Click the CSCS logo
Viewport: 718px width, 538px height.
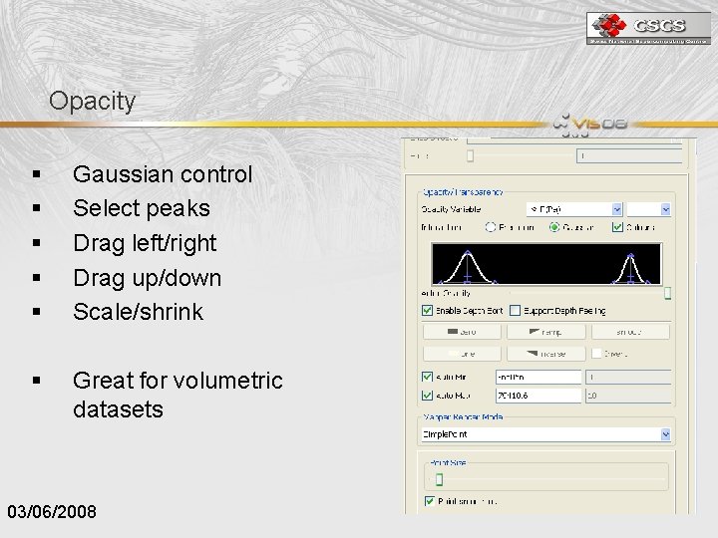click(648, 28)
